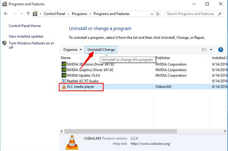Click the Windows features shield icon
This screenshot has width=228, height=151.
[x=4, y=43]
